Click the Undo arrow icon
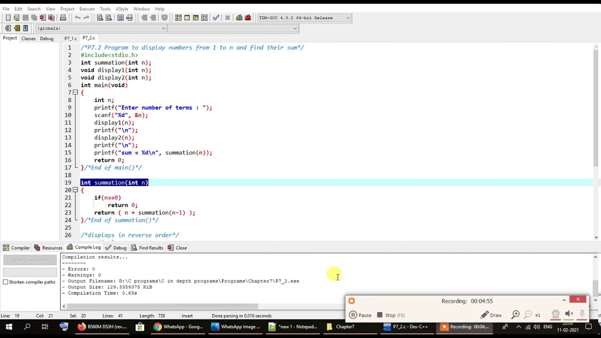The image size is (601, 338). pos(77,18)
